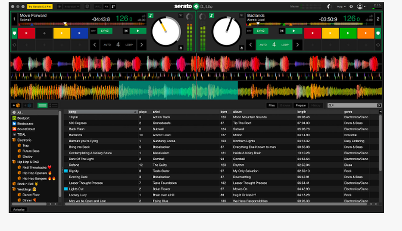Turn sync OFF on deck 1

[x=93, y=31]
